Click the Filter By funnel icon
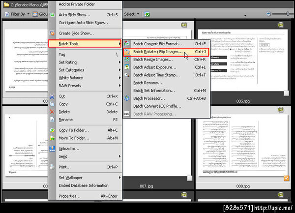 7,14
